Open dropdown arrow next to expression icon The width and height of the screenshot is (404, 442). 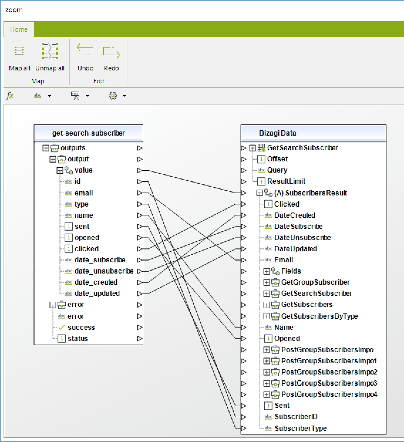(x=87, y=96)
